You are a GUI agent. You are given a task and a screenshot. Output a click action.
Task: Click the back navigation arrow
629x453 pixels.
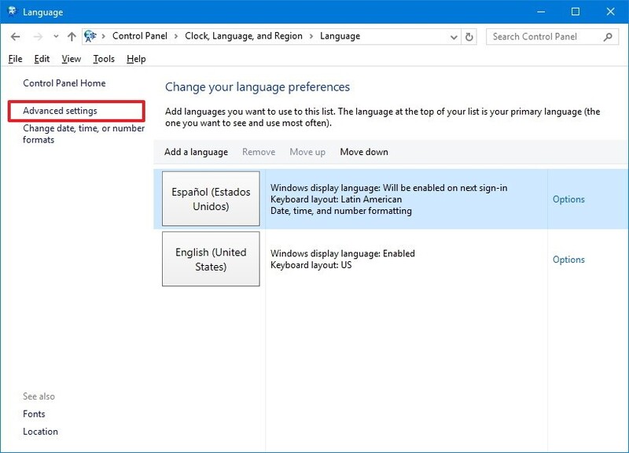(x=15, y=37)
